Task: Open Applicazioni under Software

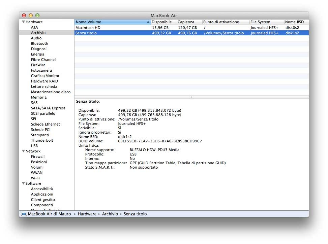Action: click(42, 194)
